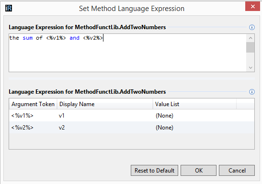Click the scroll up arrow of expression editor

(251, 38)
